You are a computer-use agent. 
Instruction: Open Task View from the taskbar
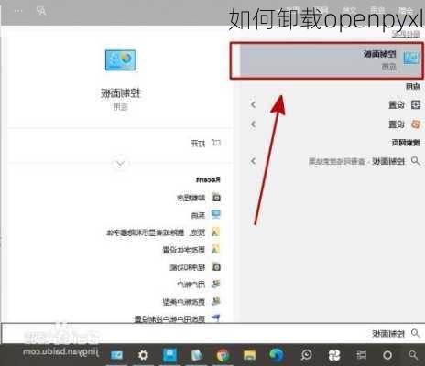[x=361, y=355]
